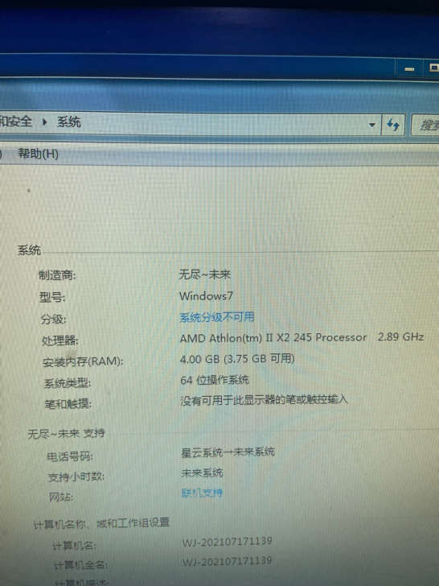The height and width of the screenshot is (586, 439).
Task: Click the 分级: label
Action: (53, 320)
